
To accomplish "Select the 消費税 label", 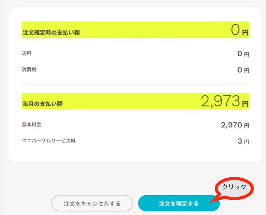I will [29, 70].
